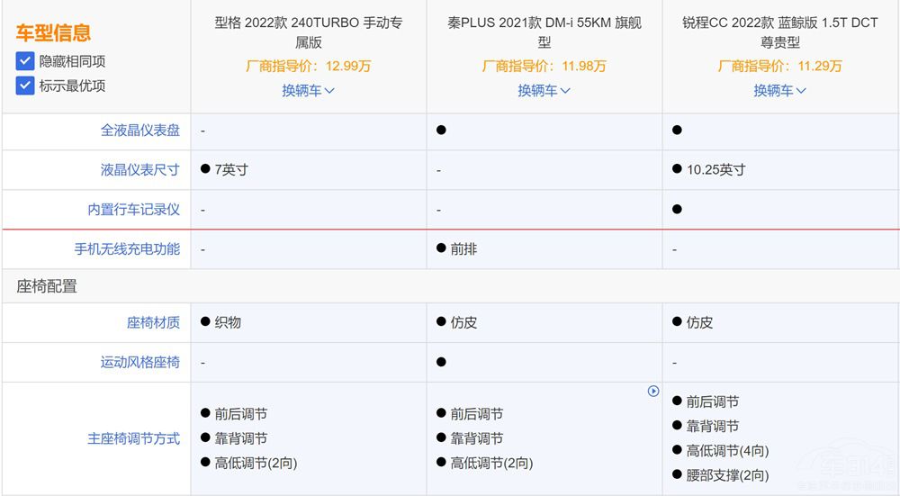Open the 型格 2022款 240TURBO model title
The image size is (900, 496).
point(308,32)
